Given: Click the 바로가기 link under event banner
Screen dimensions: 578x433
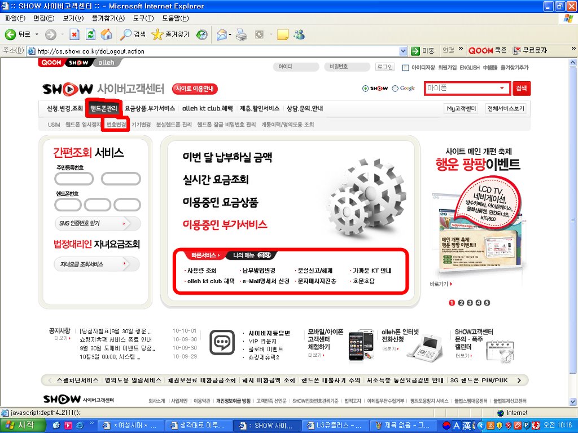Looking at the screenshot, I should pyautogui.click(x=441, y=284).
